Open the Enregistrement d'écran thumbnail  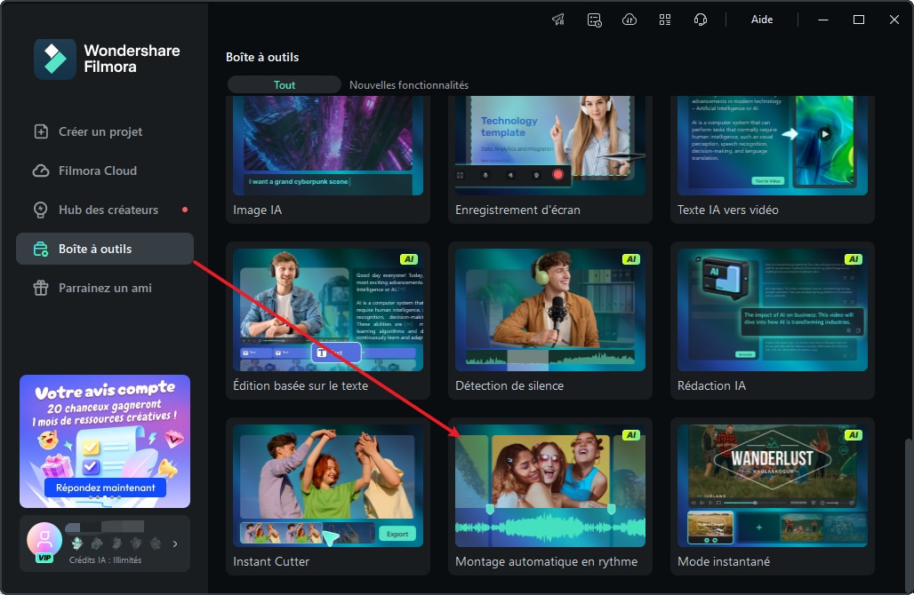550,146
